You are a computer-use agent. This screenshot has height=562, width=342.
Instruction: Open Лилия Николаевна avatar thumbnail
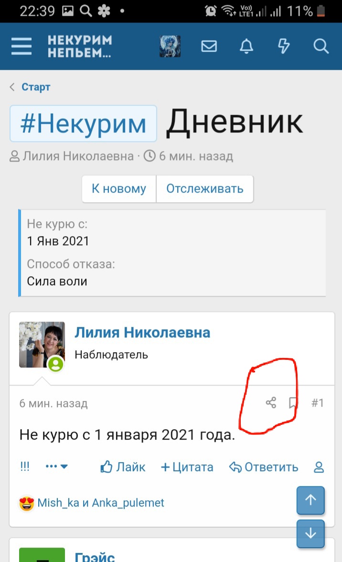pyautogui.click(x=42, y=345)
